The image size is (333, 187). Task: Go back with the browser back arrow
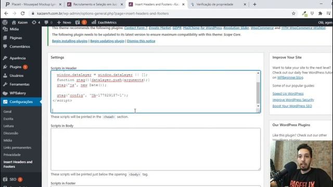tap(6, 14)
